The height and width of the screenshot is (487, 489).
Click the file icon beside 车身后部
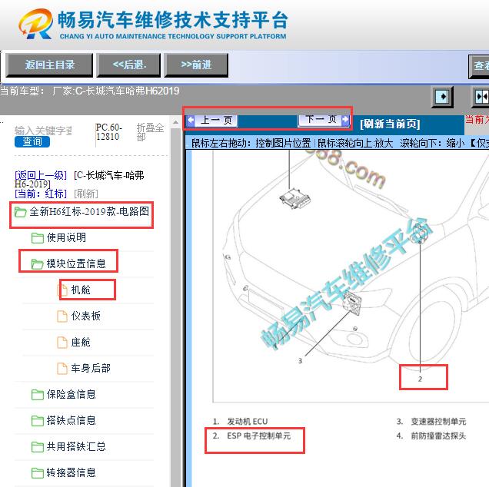(62, 369)
